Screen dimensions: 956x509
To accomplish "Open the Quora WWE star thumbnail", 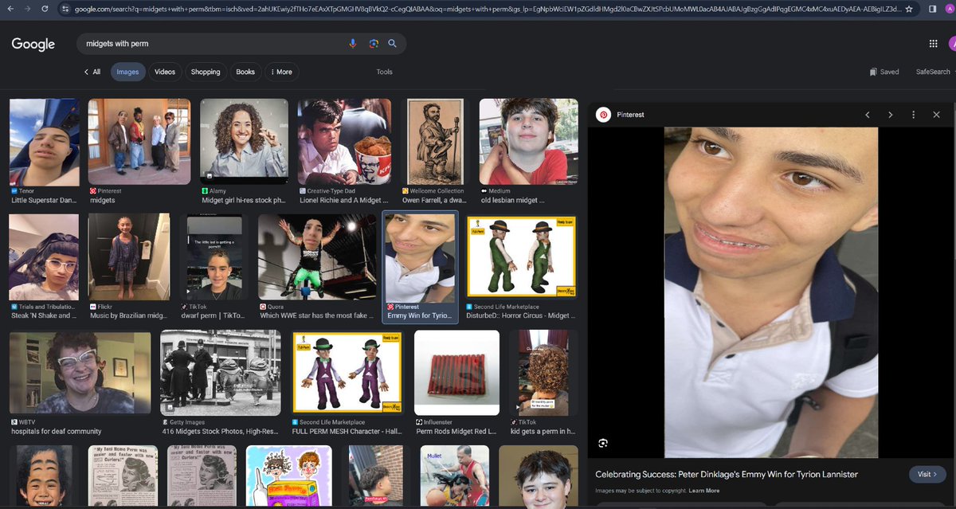I will (x=316, y=256).
